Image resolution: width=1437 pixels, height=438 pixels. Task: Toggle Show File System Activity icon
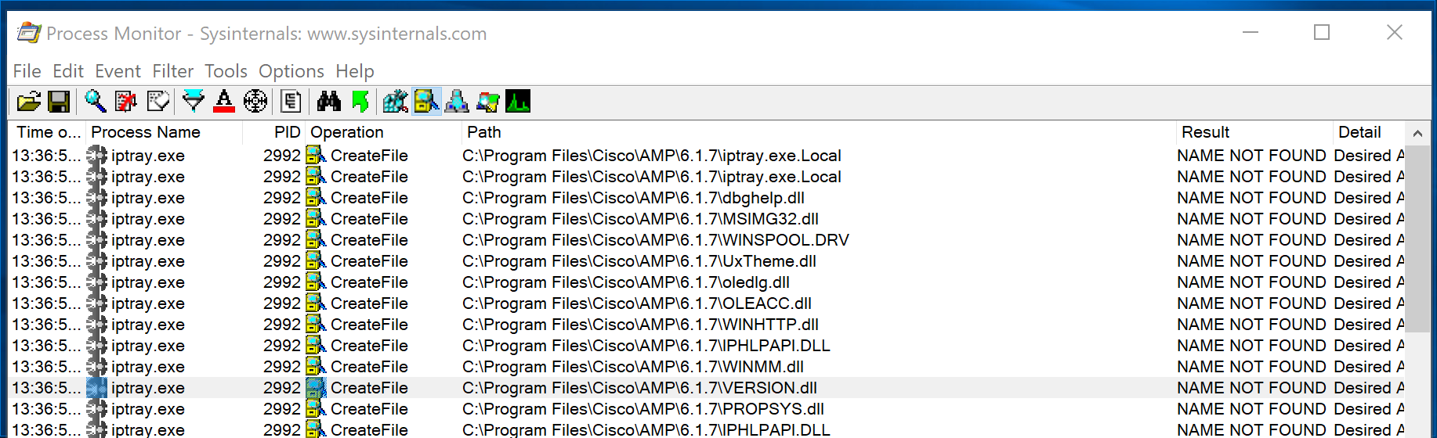tap(426, 101)
